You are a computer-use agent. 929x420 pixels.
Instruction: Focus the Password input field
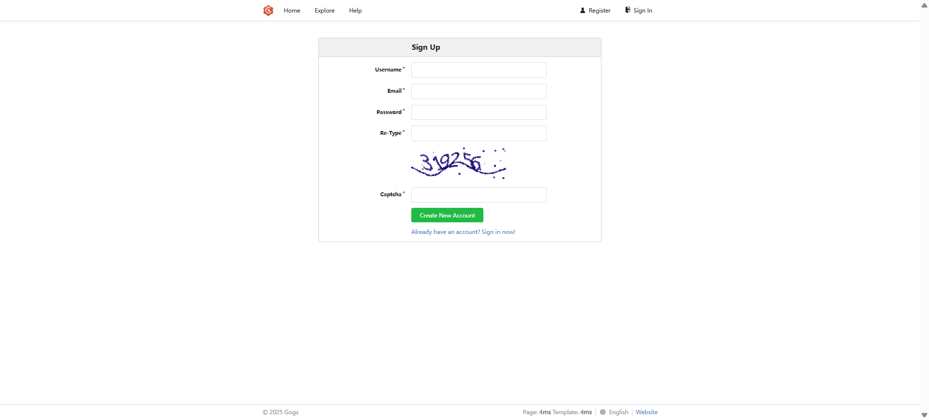479,113
